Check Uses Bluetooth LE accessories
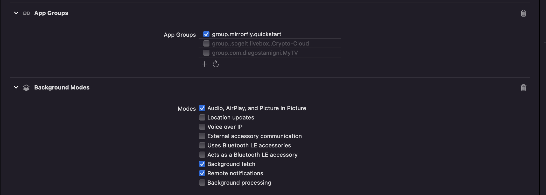This screenshot has height=195, width=546. point(202,145)
